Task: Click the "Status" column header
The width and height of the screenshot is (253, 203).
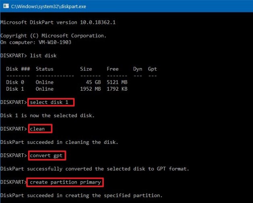Action: coord(44,69)
